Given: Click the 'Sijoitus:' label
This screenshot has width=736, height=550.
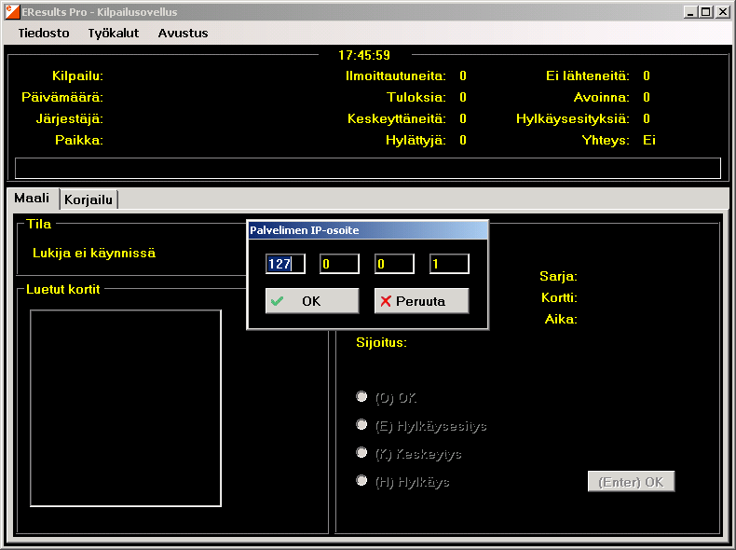Looking at the screenshot, I should coord(381,342).
